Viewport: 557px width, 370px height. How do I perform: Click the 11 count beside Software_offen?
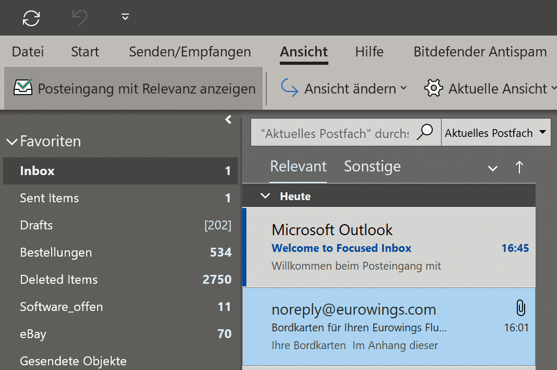pyautogui.click(x=224, y=307)
